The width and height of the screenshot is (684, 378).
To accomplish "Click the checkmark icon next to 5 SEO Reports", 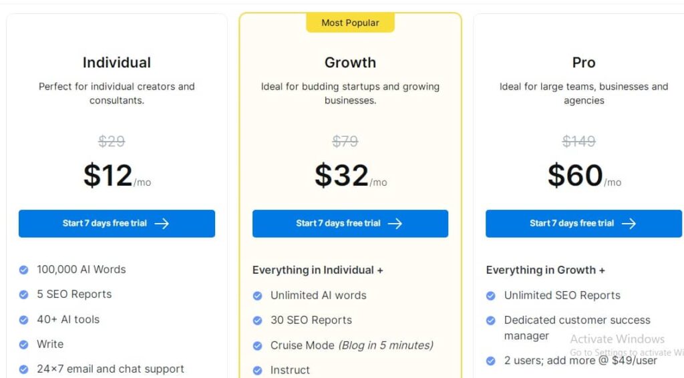I will 24,295.
